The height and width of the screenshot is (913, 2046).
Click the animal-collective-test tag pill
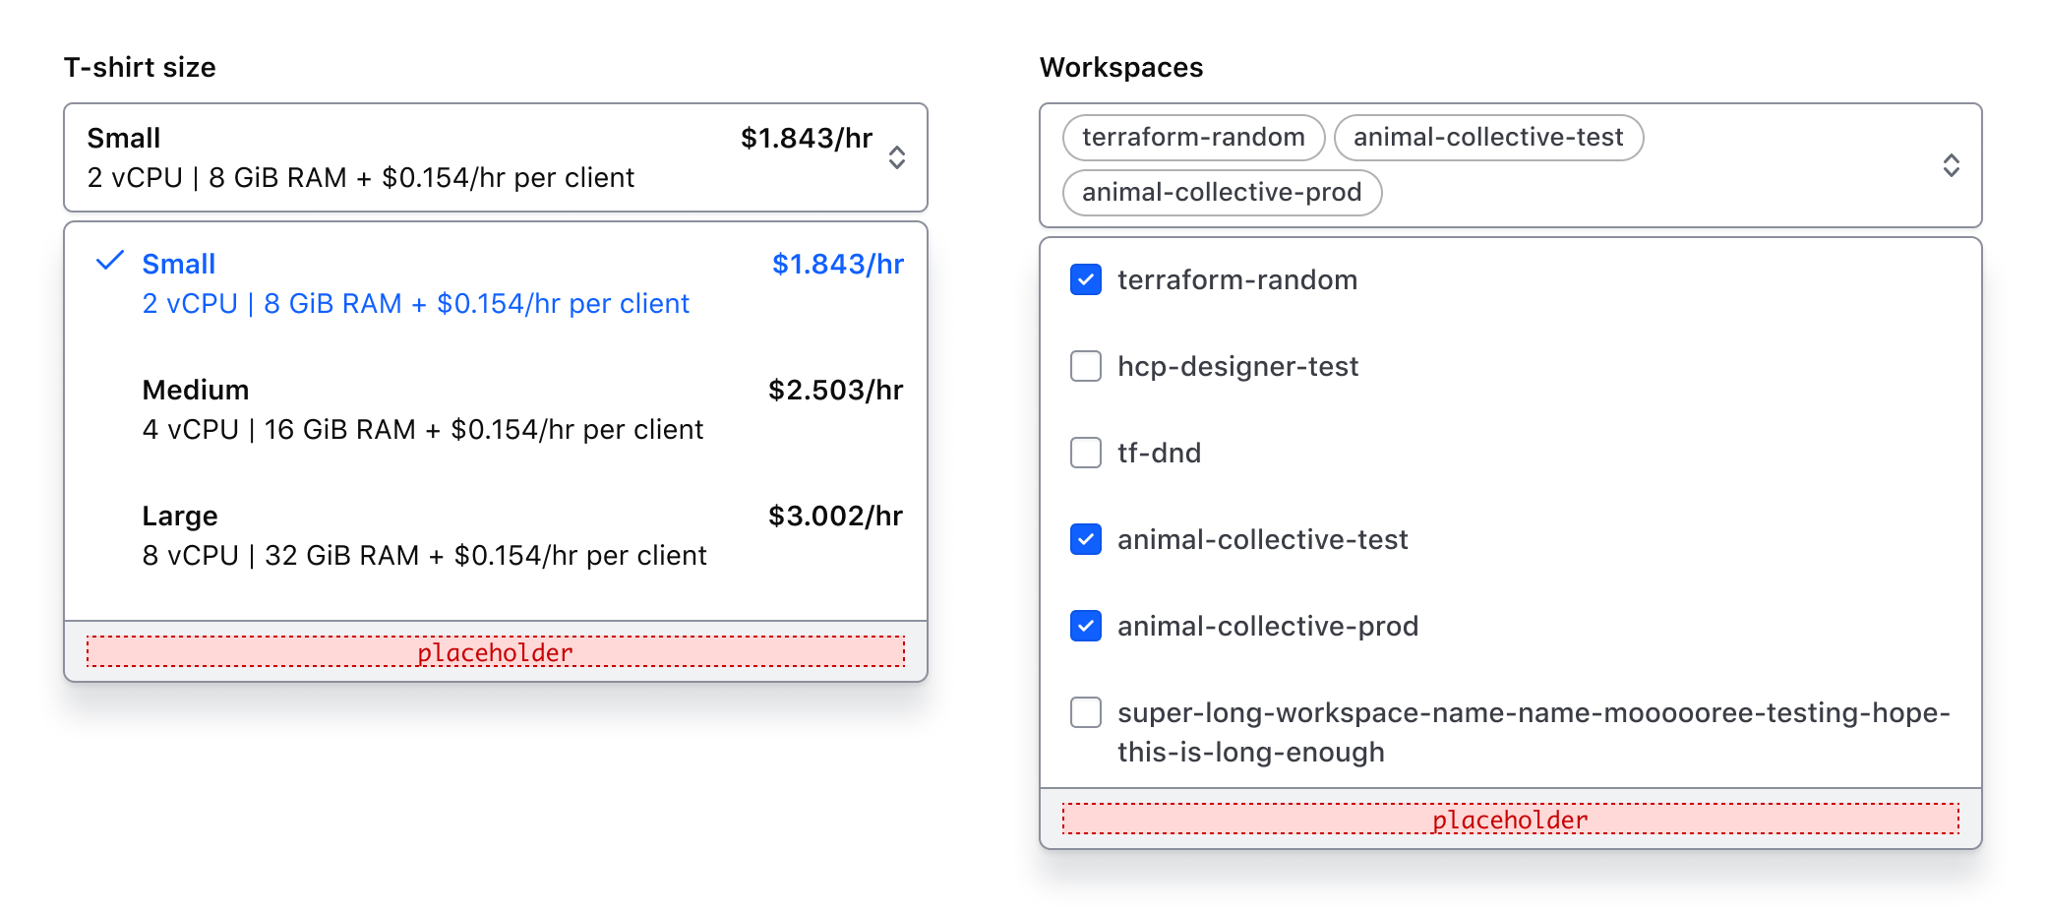point(1488,138)
